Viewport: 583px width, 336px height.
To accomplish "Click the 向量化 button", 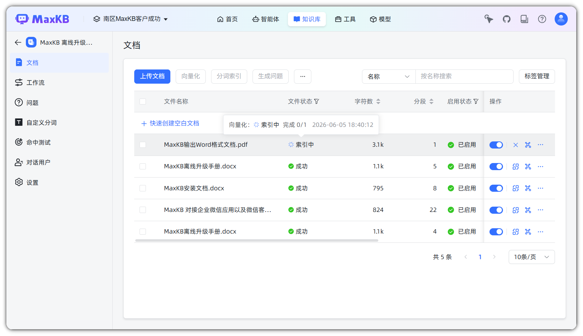I will [191, 77].
